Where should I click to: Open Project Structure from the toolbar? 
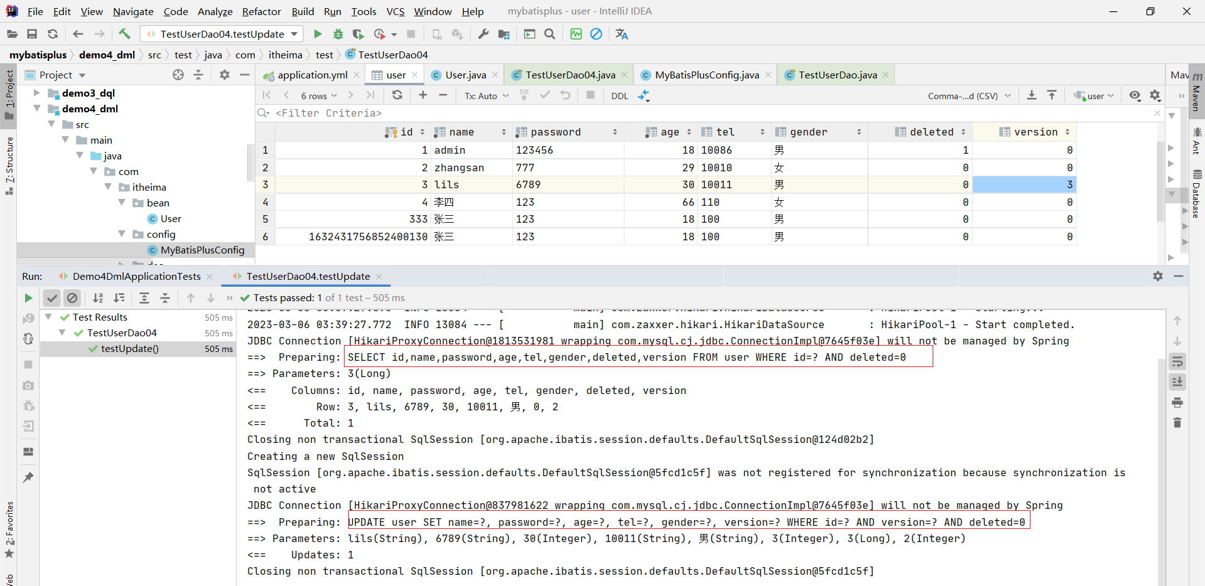[x=504, y=34]
